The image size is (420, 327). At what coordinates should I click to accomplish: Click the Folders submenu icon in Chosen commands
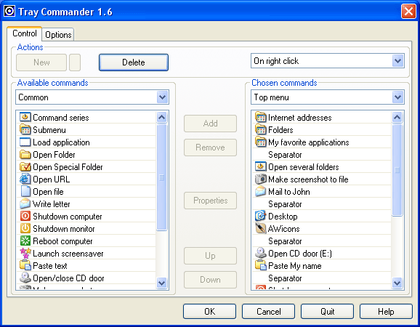tap(261, 129)
